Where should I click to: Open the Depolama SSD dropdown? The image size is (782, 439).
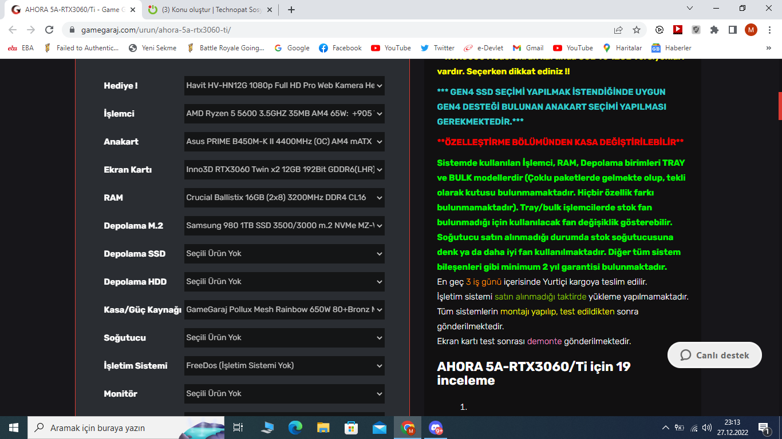point(285,254)
